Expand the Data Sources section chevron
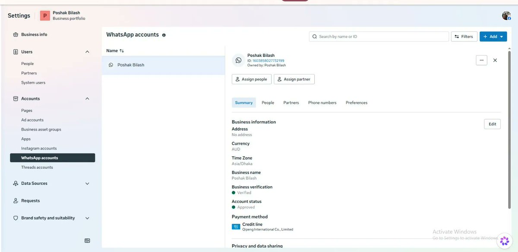 (x=87, y=184)
